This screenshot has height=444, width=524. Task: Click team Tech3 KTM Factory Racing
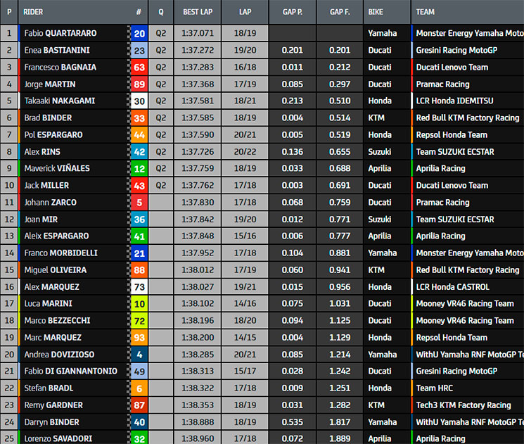[464, 405]
